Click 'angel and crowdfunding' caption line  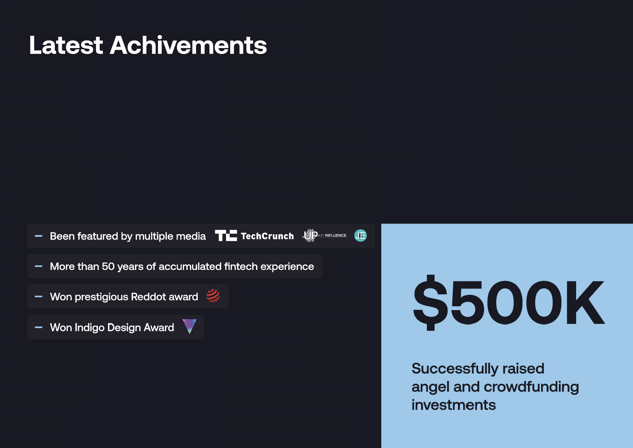pyautogui.click(x=495, y=387)
